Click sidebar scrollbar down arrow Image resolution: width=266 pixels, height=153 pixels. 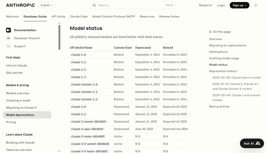[x=60, y=151]
